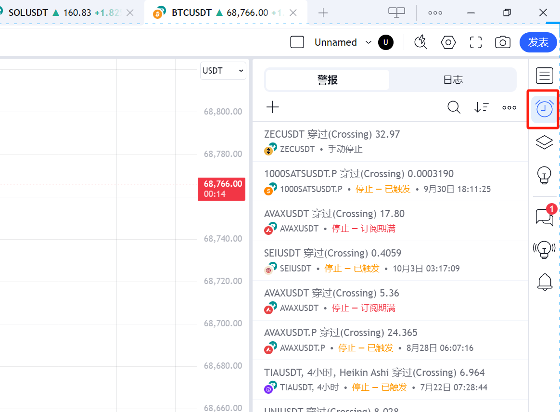This screenshot has width=560, height=412.
Task: Enter fullscreen mode
Action: coord(475,42)
